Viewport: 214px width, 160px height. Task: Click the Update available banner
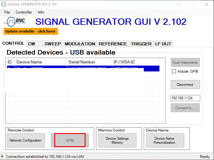(31, 31)
